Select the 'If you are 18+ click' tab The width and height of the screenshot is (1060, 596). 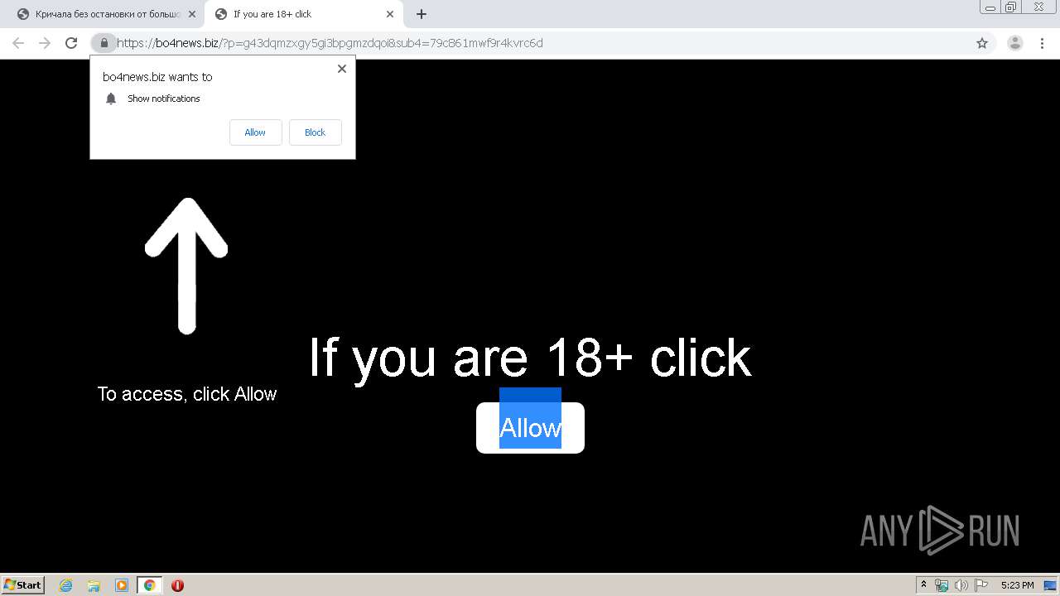click(x=304, y=14)
